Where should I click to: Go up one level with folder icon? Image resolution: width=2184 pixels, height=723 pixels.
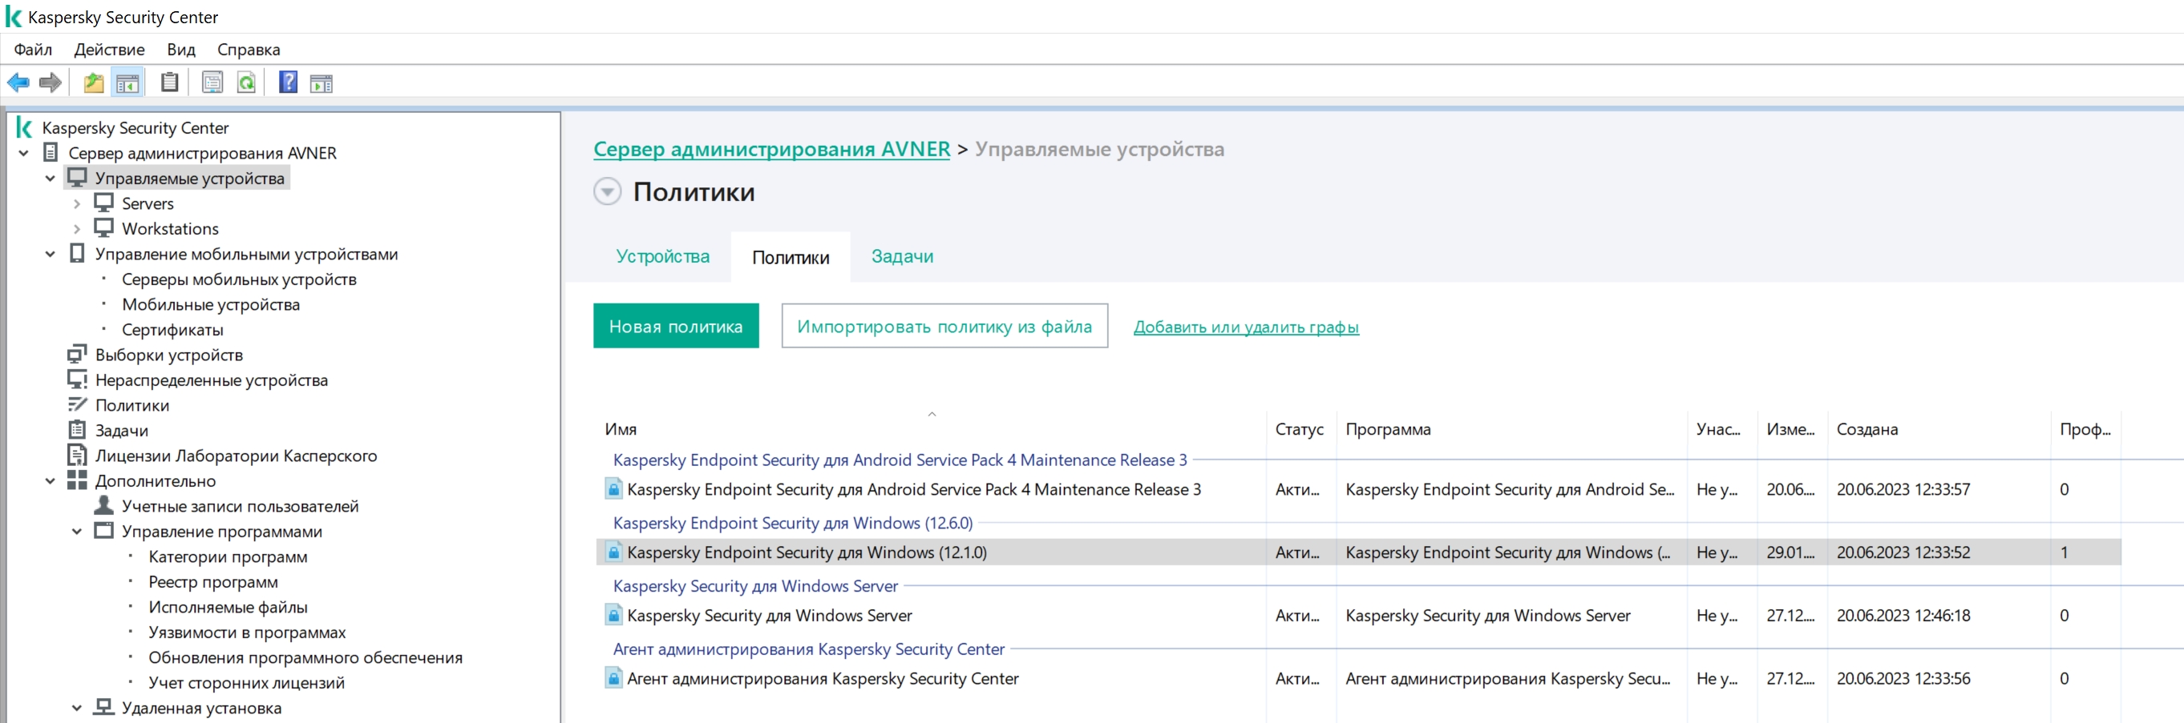pos(93,83)
